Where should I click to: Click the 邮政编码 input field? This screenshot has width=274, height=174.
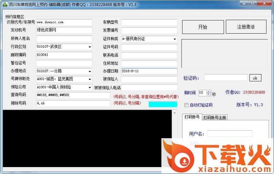(x=64, y=55)
